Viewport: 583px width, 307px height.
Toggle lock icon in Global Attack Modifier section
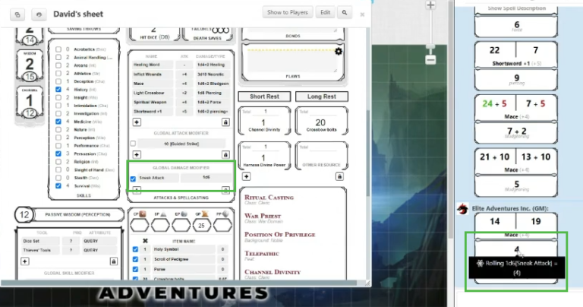[x=225, y=154]
